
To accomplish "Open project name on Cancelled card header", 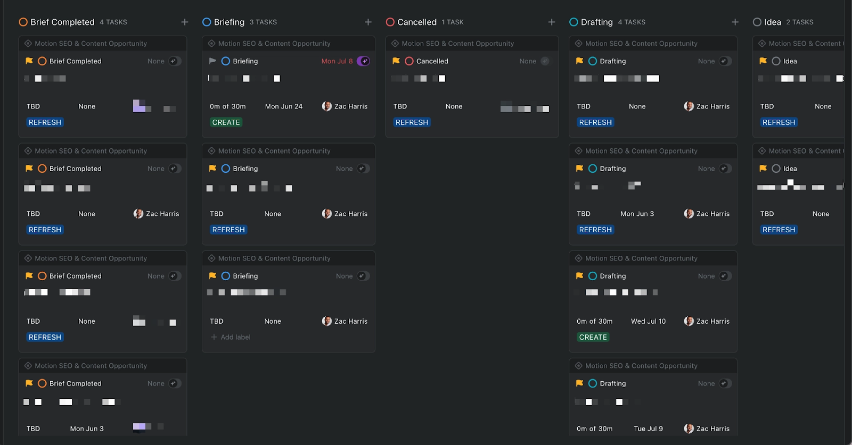I will (458, 44).
